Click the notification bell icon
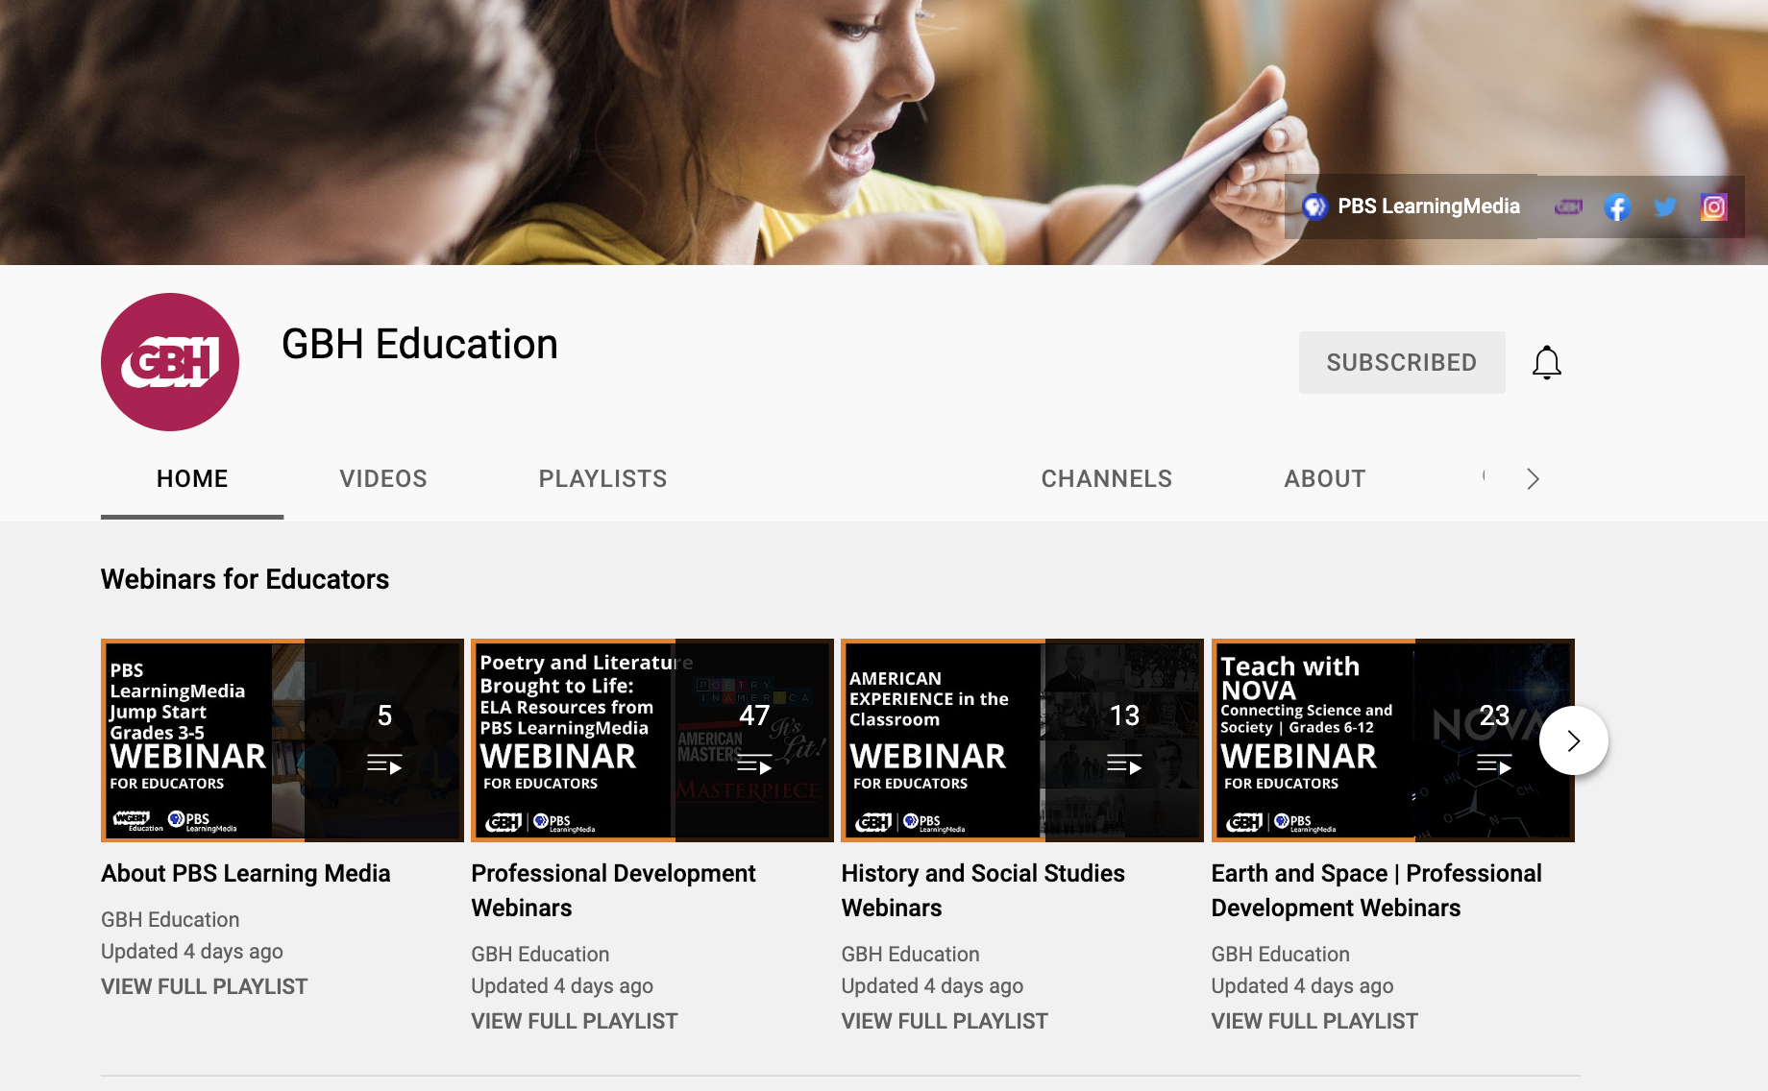The width and height of the screenshot is (1768, 1091). 1546,363
